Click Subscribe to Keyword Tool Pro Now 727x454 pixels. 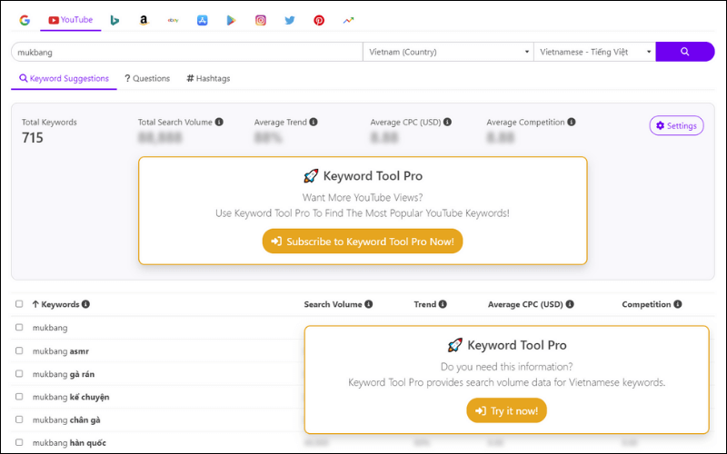[x=363, y=242]
